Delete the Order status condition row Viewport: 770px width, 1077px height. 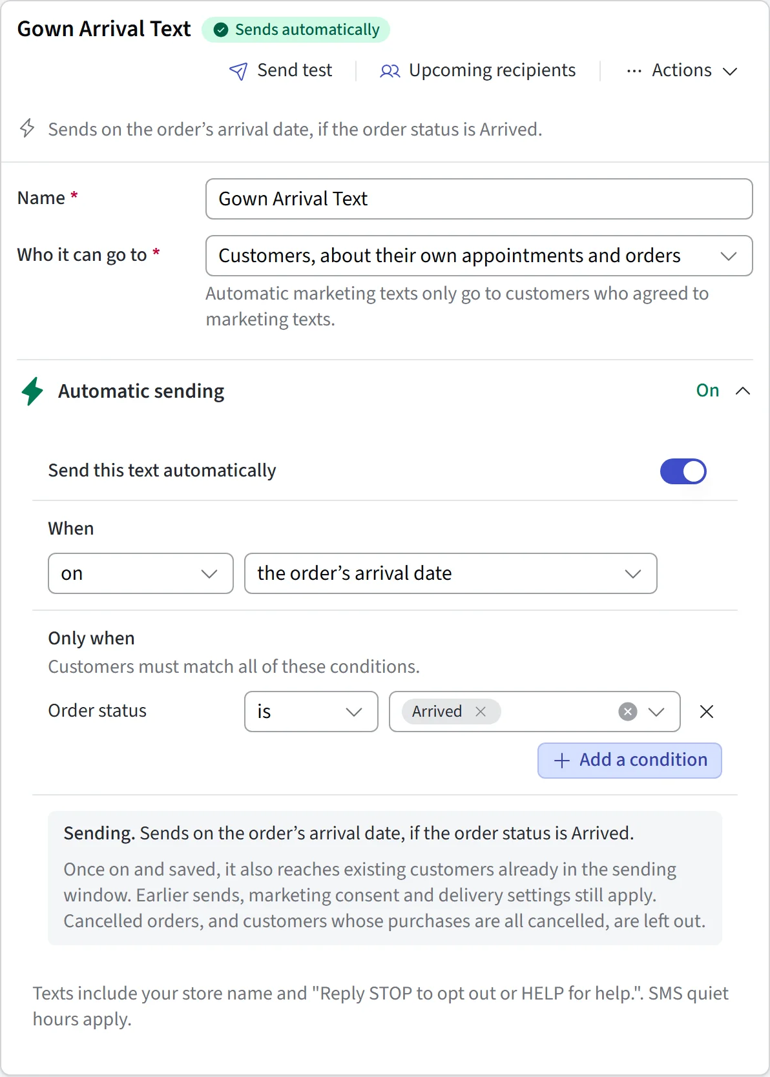click(707, 712)
